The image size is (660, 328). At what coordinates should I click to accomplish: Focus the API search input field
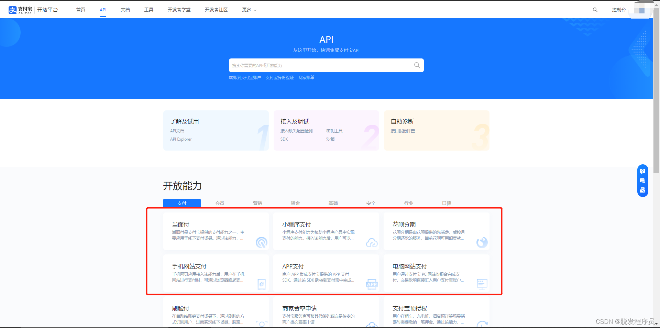click(320, 65)
